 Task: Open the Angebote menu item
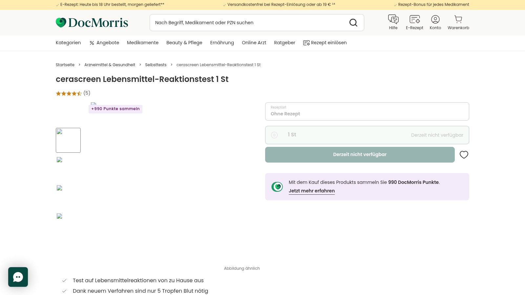(x=104, y=43)
